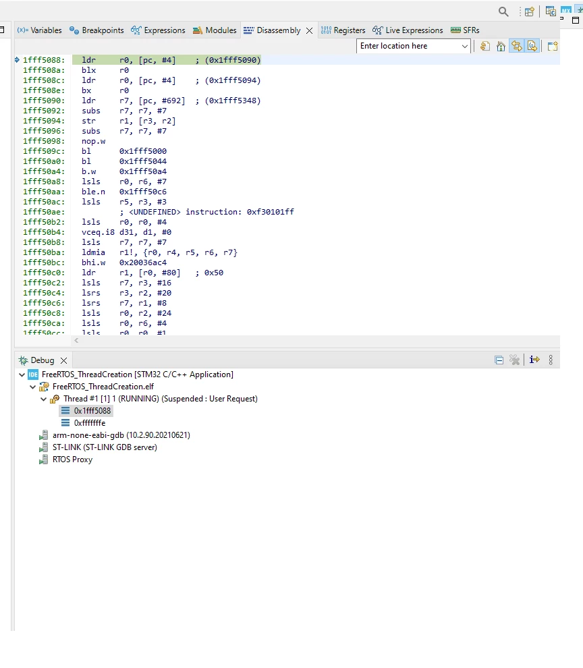Click the Enter location here field
Screen dimensions: 583x668
(408, 46)
